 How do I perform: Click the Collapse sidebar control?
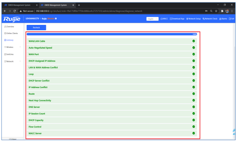point(13,139)
